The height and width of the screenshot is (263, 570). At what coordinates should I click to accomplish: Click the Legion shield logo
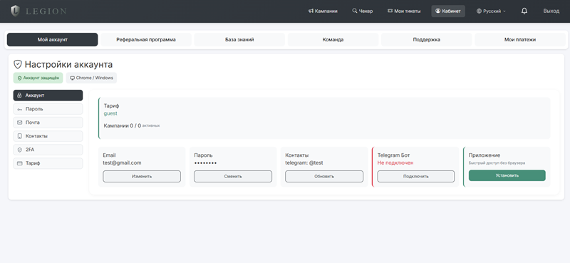pos(15,11)
